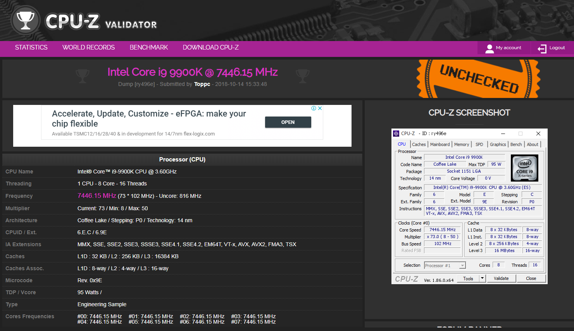Click the Processor (CPU) section header
This screenshot has width=574, height=331.
tap(182, 159)
